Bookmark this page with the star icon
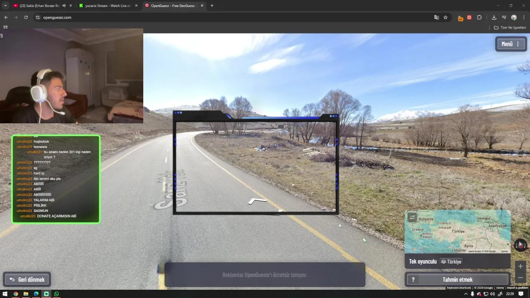 pos(446,17)
